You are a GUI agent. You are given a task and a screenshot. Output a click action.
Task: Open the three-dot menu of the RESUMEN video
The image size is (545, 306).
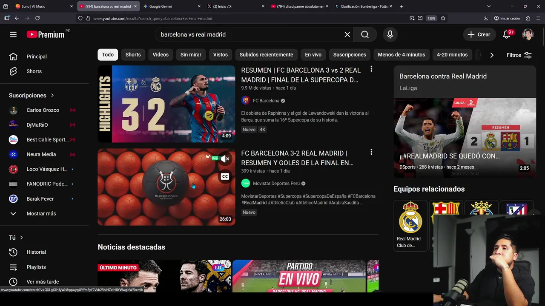click(x=371, y=69)
